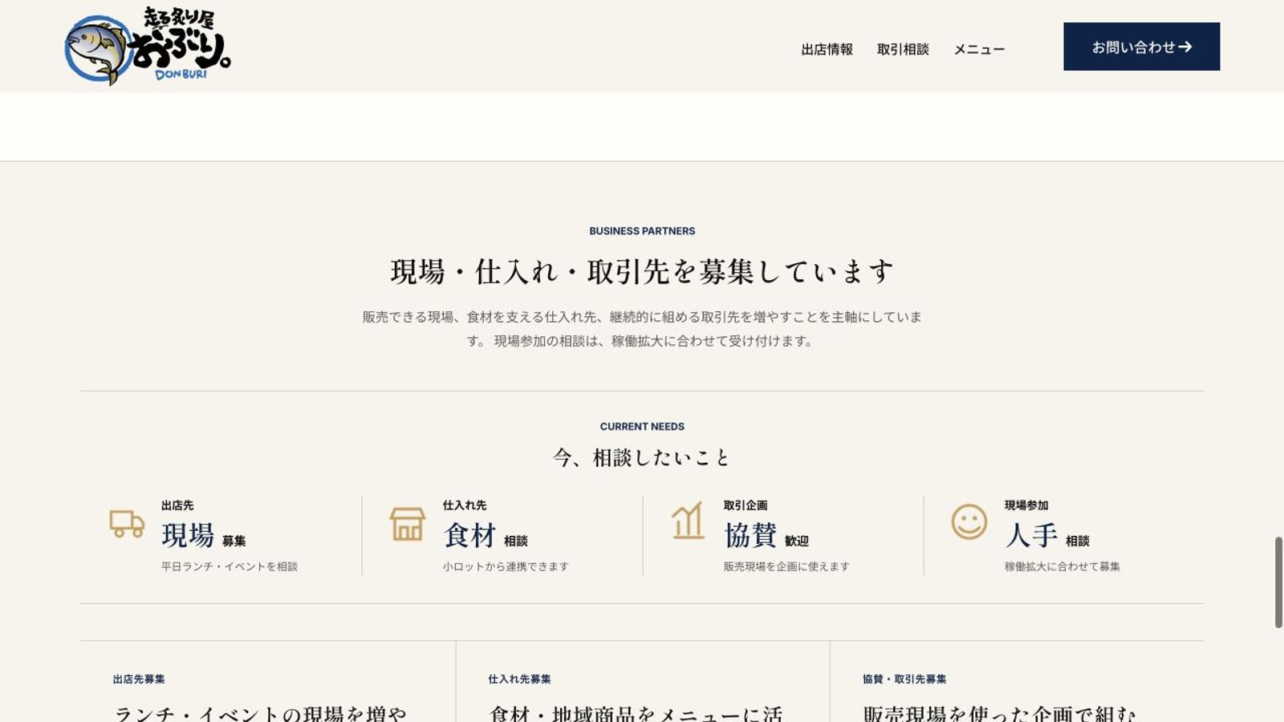
Task: Click the 出店先募集 card label
Action: click(139, 679)
